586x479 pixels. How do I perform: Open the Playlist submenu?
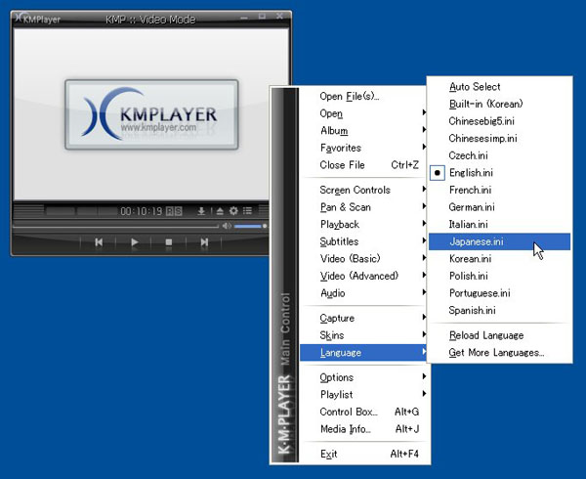click(365, 395)
